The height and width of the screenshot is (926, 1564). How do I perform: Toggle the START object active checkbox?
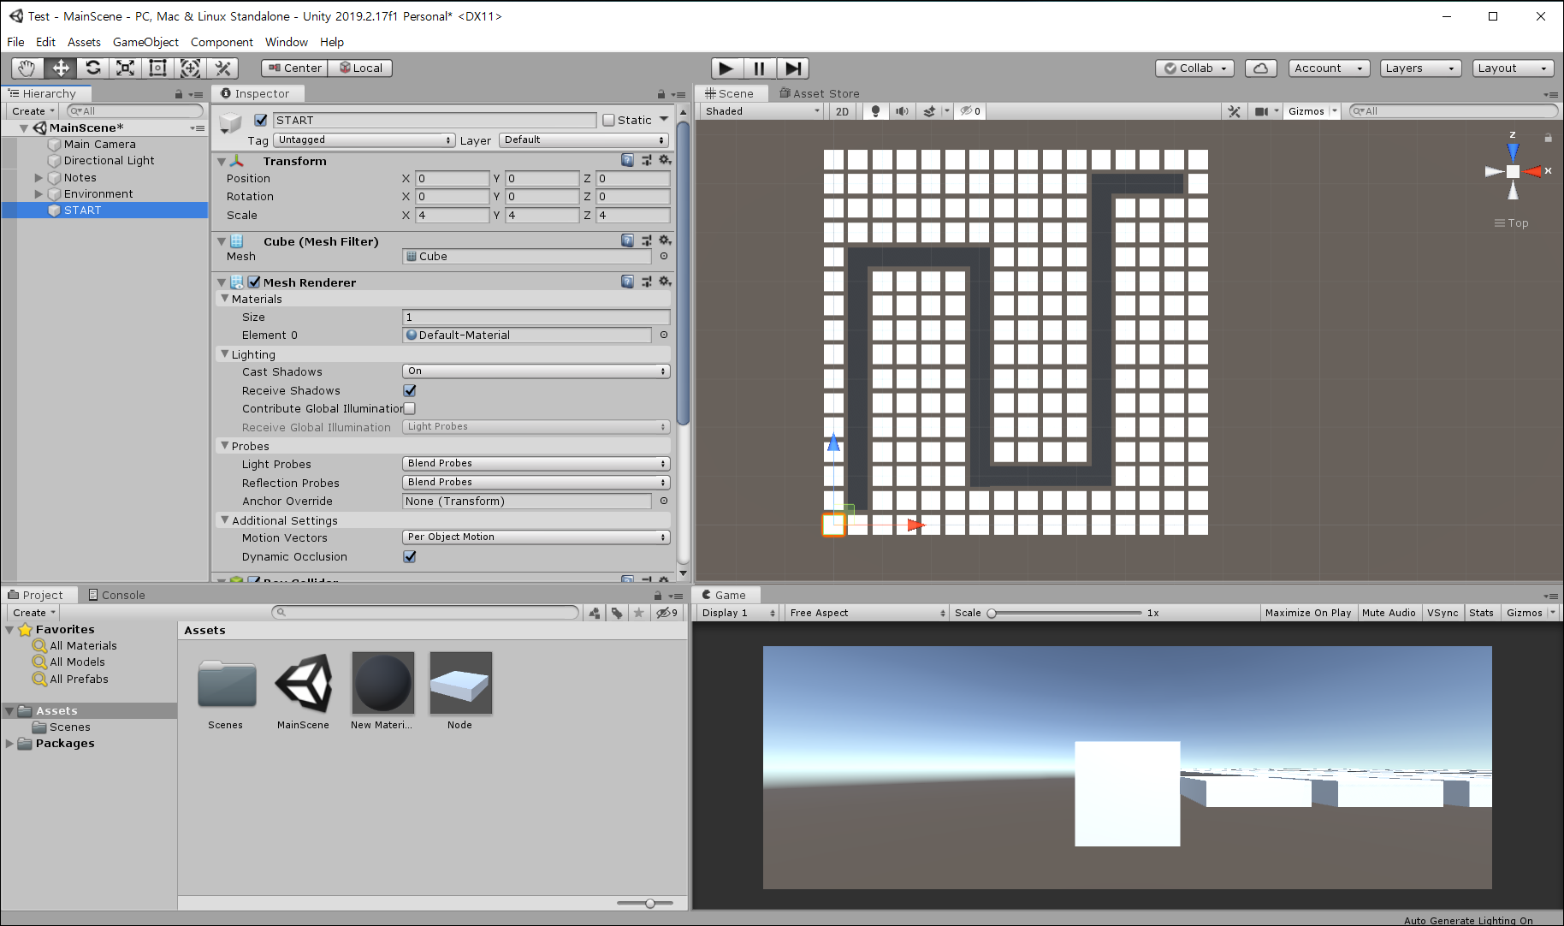click(x=261, y=120)
